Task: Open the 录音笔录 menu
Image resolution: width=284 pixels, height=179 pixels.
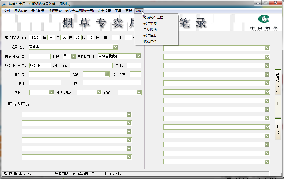Action: [x=38, y=11]
